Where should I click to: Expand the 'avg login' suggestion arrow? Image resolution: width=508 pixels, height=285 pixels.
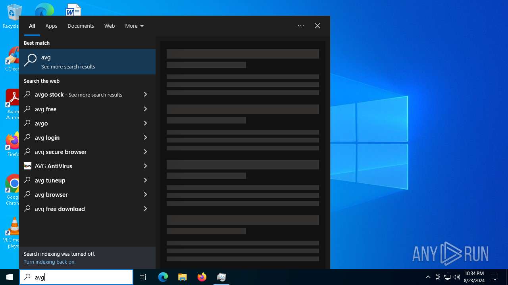pyautogui.click(x=145, y=138)
